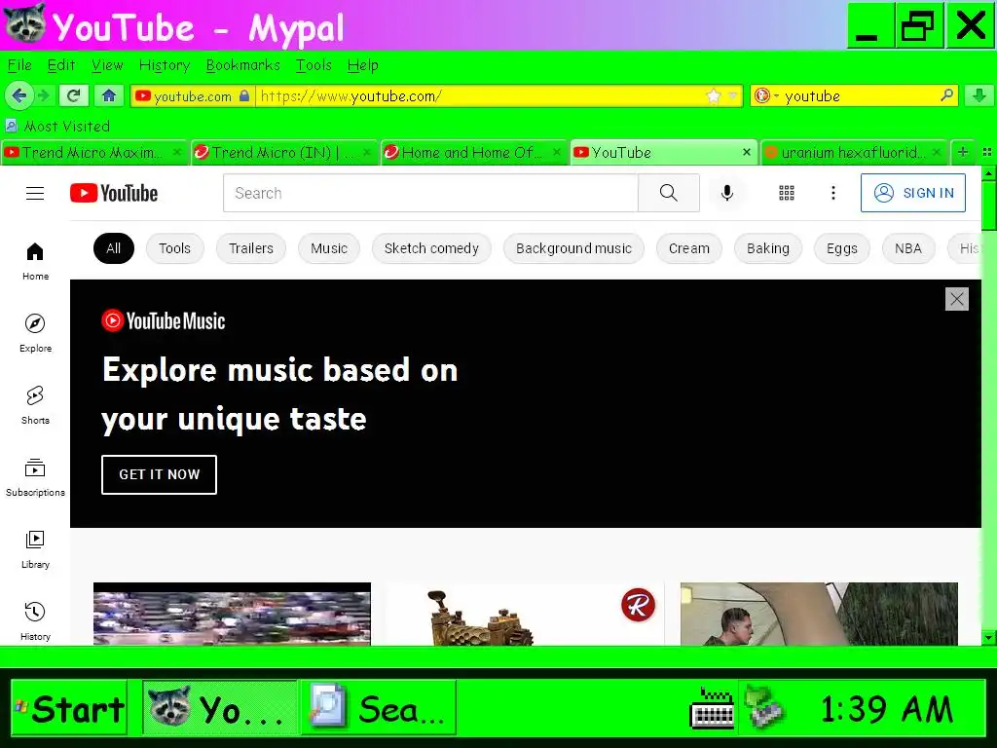The image size is (997, 748).
Task: Click the padlock site security icon
Action: (244, 96)
